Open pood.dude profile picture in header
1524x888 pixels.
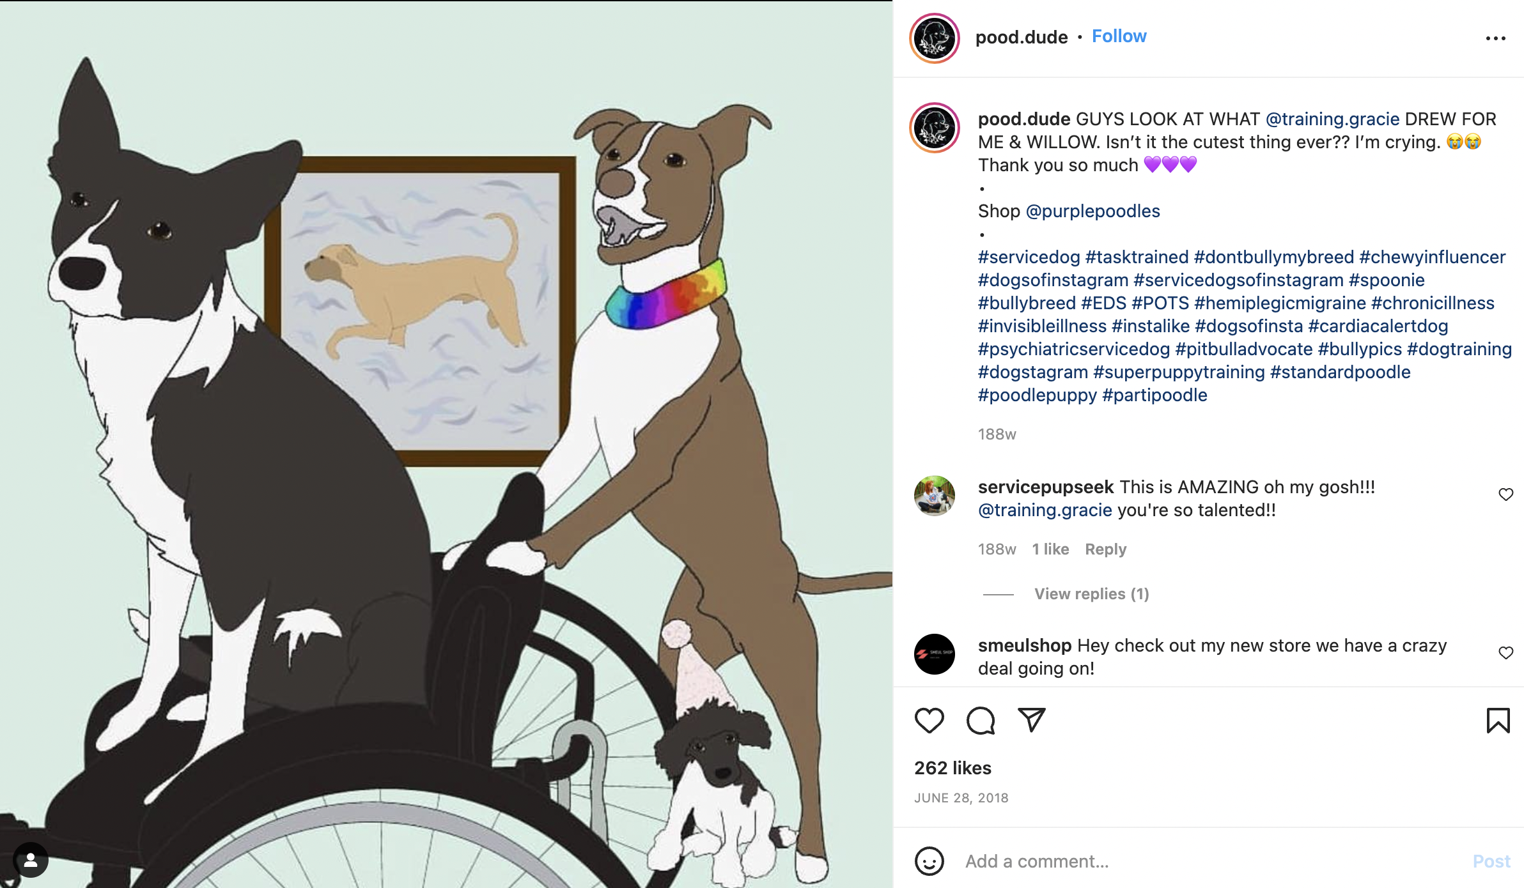pyautogui.click(x=935, y=38)
